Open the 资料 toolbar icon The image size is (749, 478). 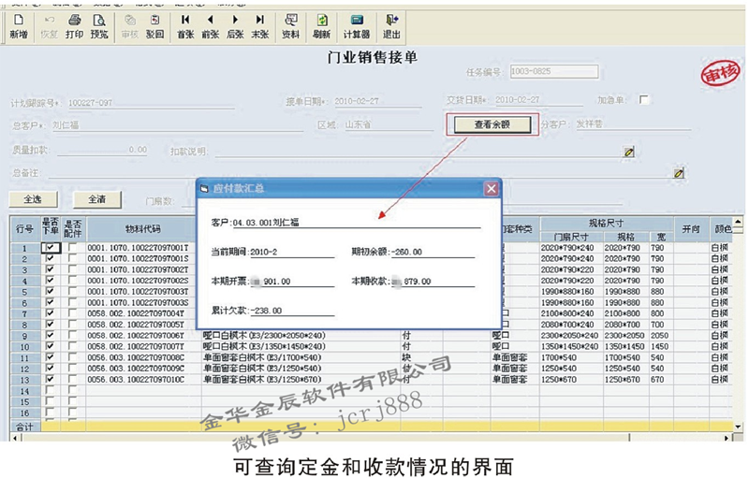click(x=291, y=25)
